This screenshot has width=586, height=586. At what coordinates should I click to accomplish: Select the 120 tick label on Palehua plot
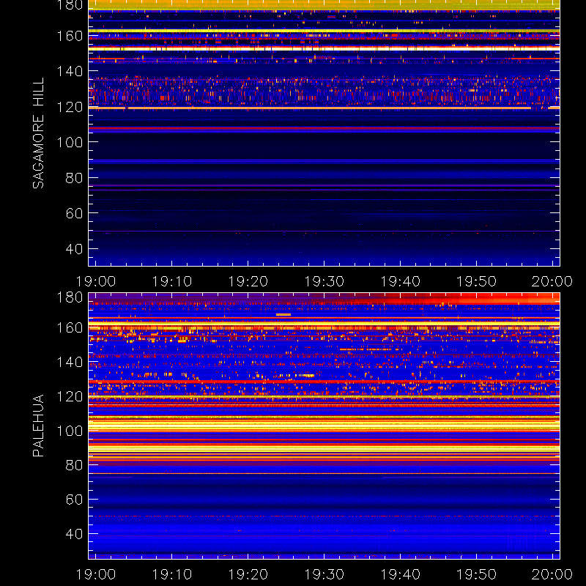click(70, 396)
